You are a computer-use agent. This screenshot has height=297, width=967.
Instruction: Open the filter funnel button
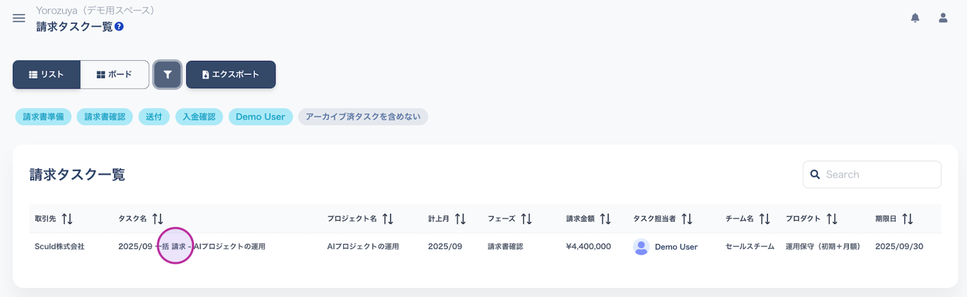(x=168, y=74)
